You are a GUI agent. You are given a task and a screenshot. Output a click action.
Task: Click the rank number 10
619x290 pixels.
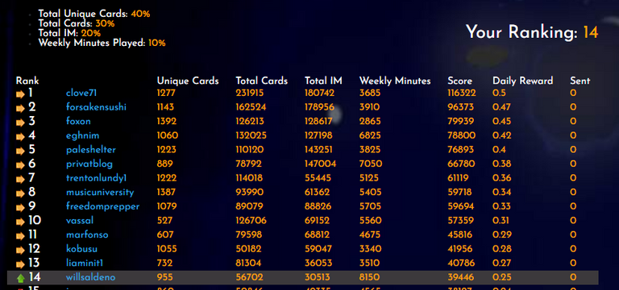35,221
